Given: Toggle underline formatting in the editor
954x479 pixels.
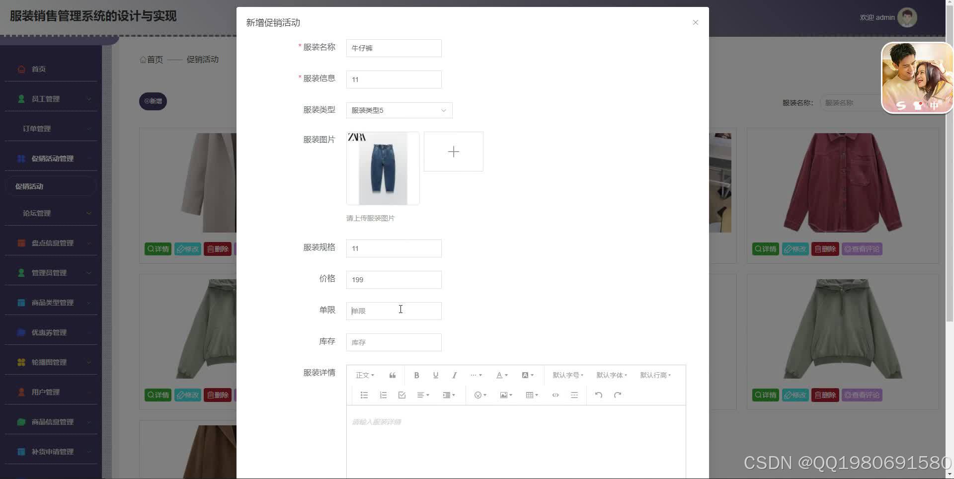Looking at the screenshot, I should (x=435, y=375).
